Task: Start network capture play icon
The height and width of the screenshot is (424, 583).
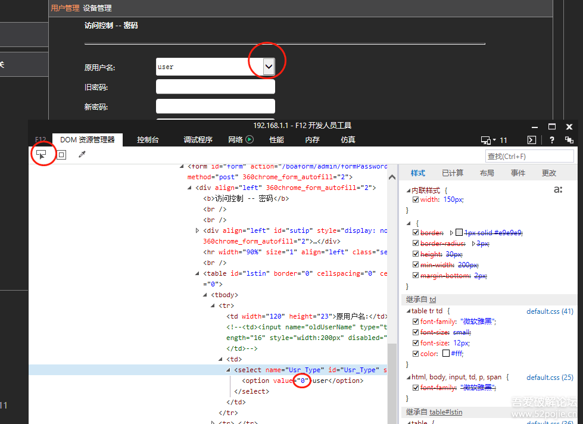Action: pos(250,139)
